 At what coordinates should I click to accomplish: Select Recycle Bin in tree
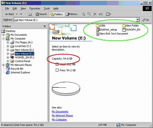pos(17,69)
